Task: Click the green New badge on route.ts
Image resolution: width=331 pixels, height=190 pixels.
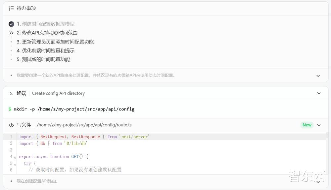Action: click(307, 125)
